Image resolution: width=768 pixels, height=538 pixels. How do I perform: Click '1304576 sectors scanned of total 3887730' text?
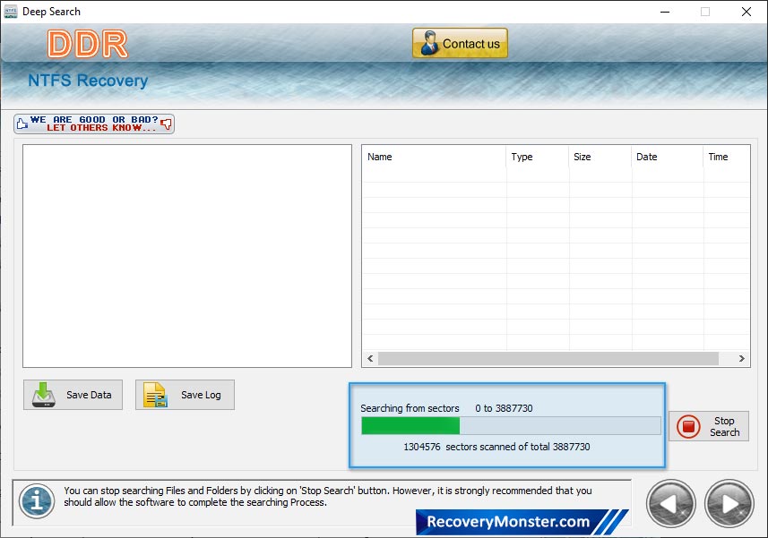click(x=496, y=447)
